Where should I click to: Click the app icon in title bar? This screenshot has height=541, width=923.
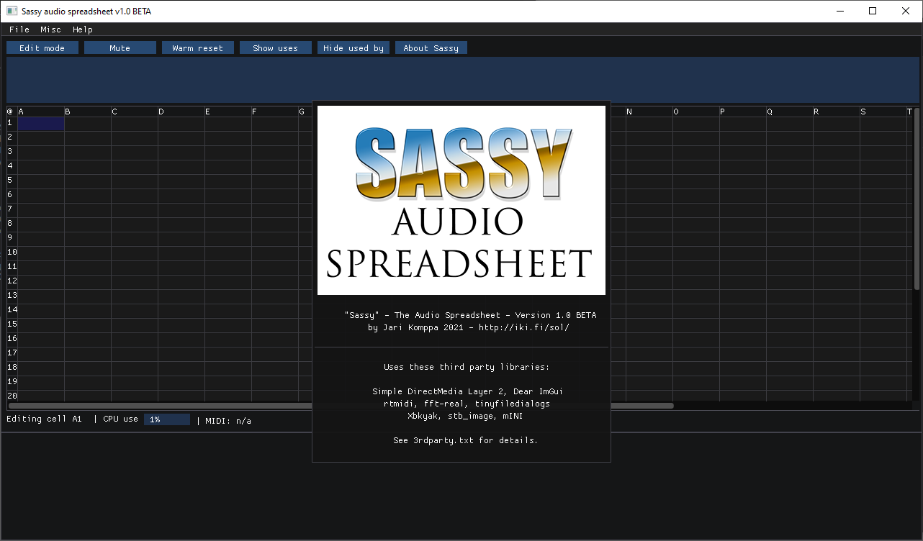pos(12,12)
